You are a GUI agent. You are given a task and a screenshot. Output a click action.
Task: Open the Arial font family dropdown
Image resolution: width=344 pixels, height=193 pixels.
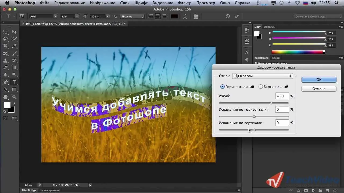pos(43,16)
